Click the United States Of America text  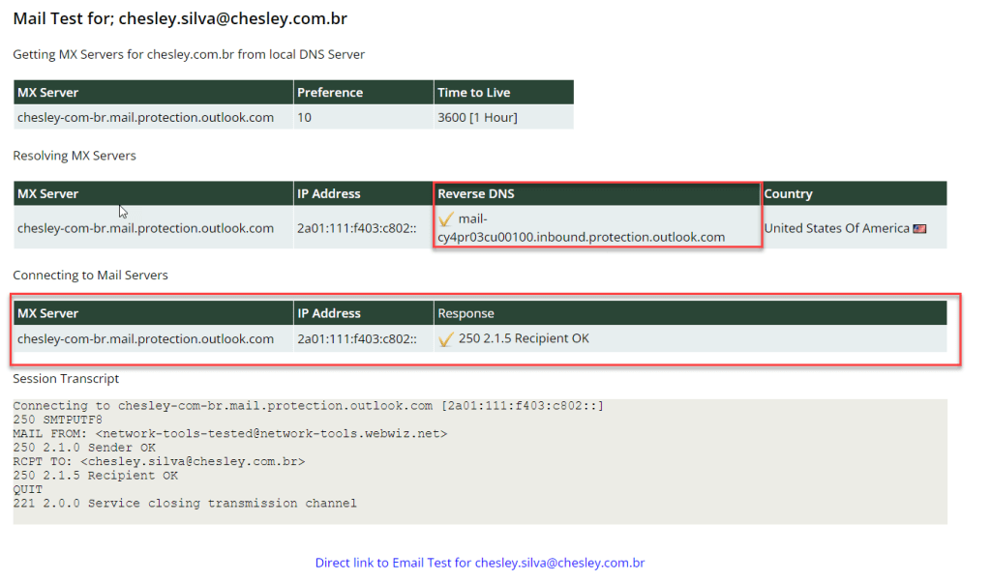[836, 228]
